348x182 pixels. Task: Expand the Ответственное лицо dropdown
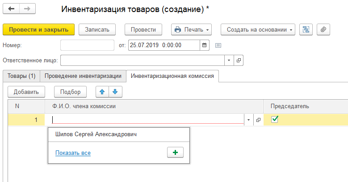pos(229,60)
